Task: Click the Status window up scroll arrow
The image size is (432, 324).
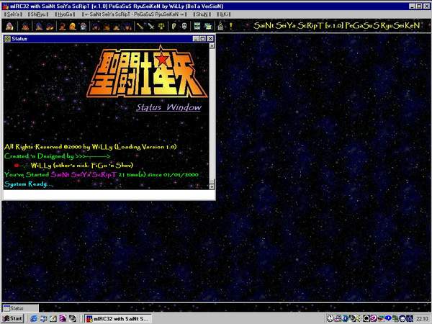Action: (212, 46)
